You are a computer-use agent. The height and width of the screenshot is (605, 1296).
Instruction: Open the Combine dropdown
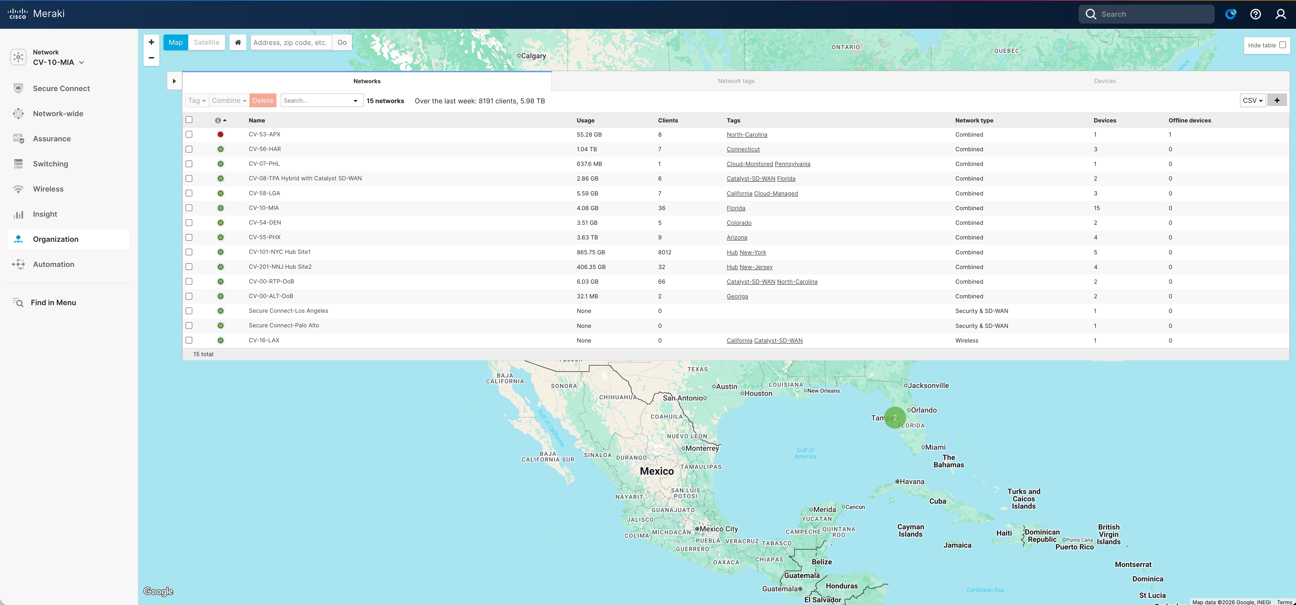pos(229,100)
